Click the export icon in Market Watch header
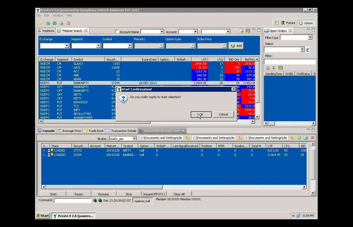The height and width of the screenshot is (227, 353). [241, 31]
